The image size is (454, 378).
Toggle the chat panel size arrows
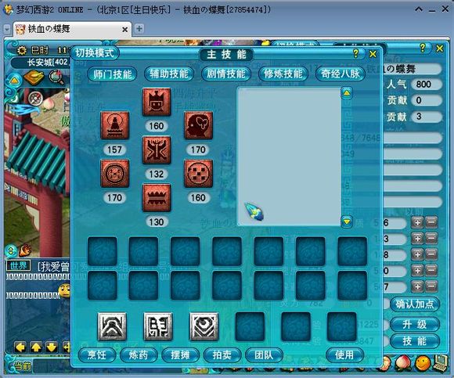[11, 250]
